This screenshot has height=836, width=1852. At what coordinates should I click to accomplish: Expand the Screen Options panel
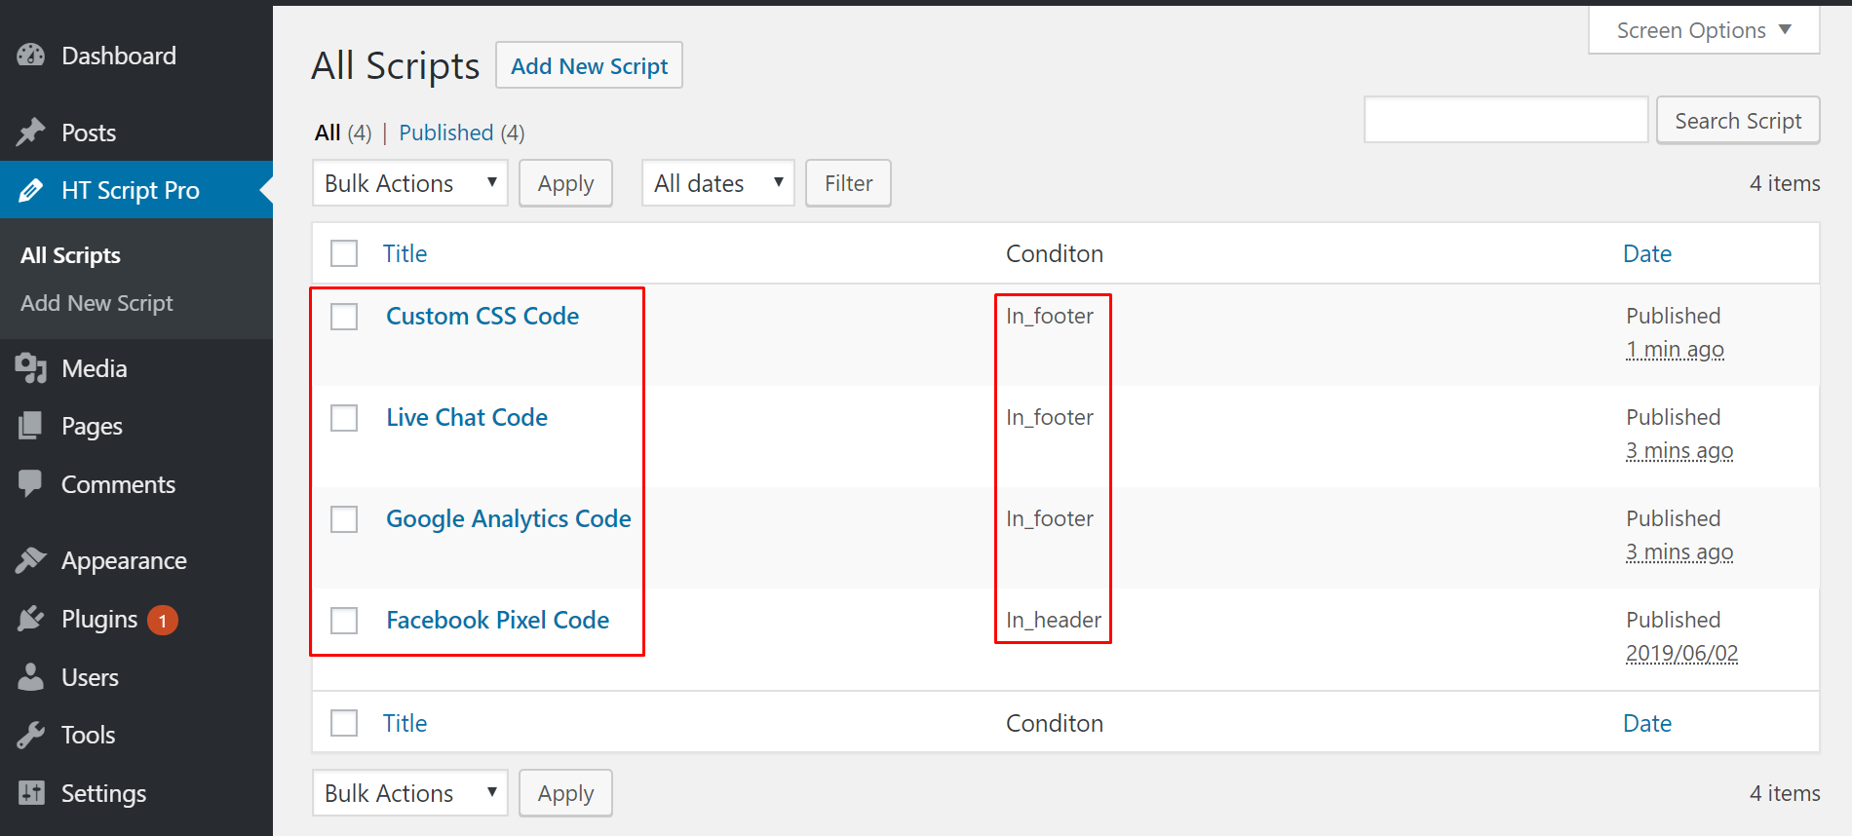point(1703,30)
